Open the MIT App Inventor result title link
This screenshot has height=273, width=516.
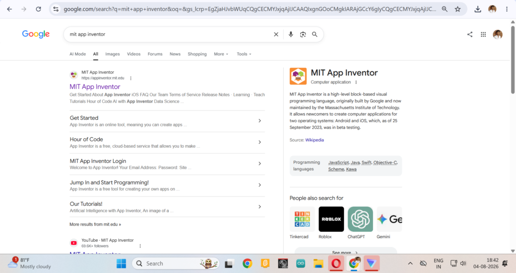pos(95,87)
